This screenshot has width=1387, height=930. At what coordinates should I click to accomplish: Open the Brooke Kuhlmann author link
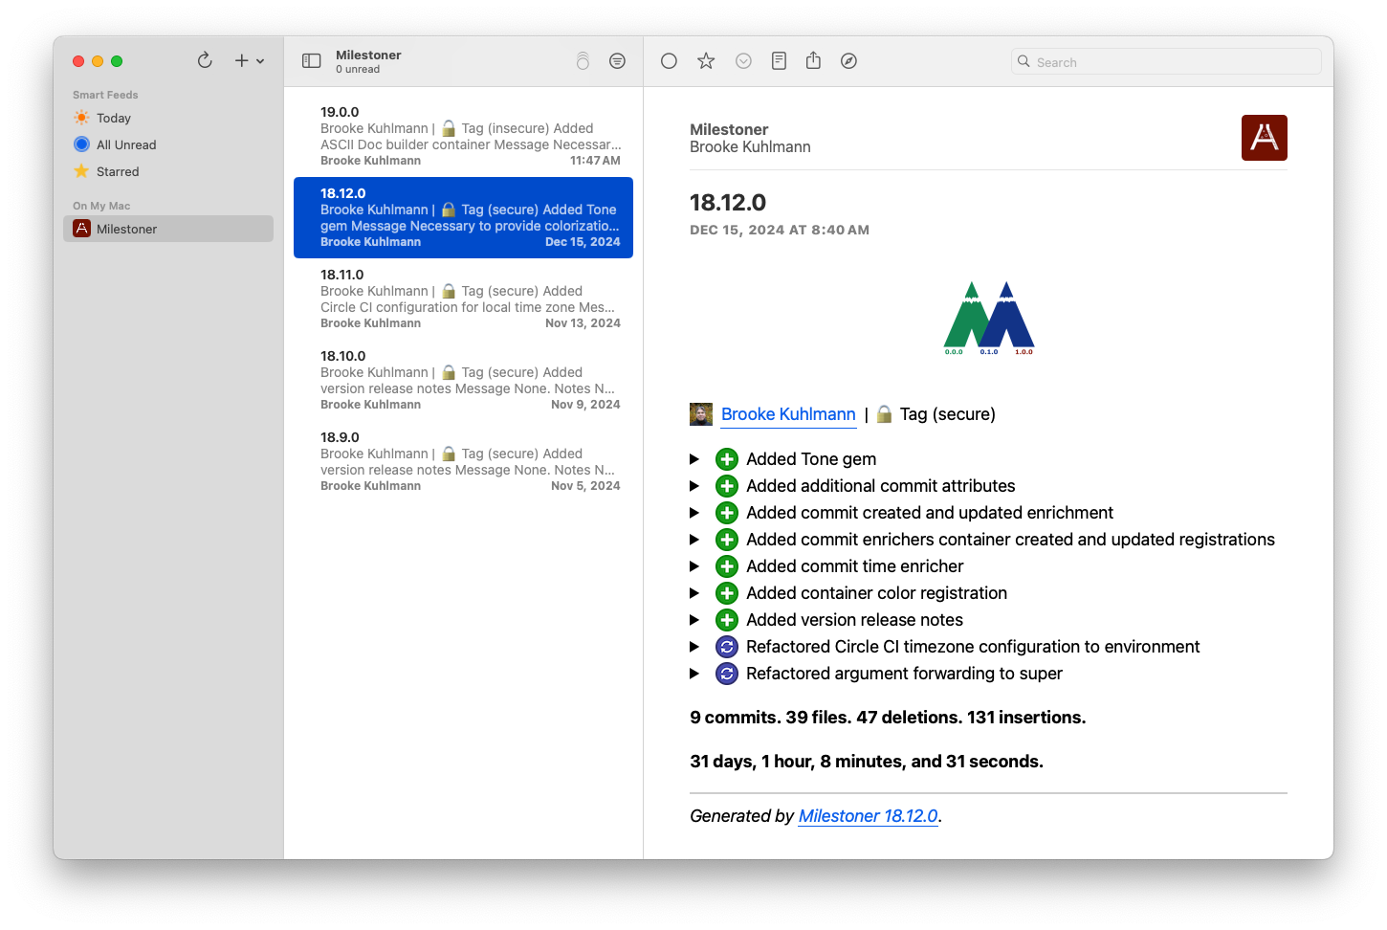(x=788, y=414)
